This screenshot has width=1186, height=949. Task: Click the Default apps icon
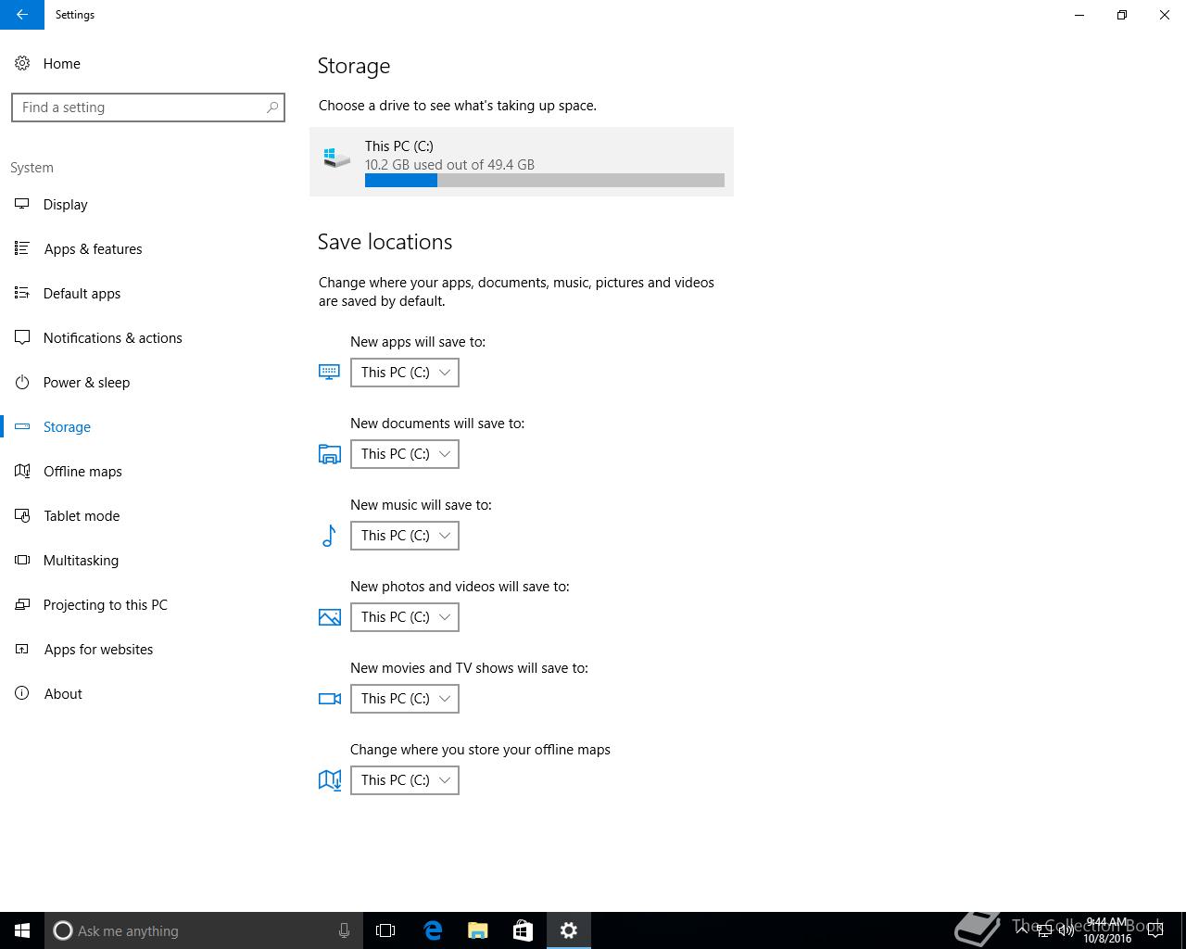(x=22, y=294)
